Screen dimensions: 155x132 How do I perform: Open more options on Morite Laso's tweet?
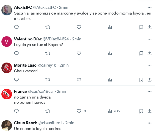149,65
